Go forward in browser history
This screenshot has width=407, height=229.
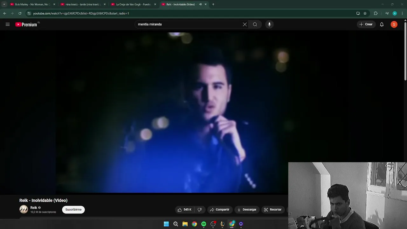(12, 13)
